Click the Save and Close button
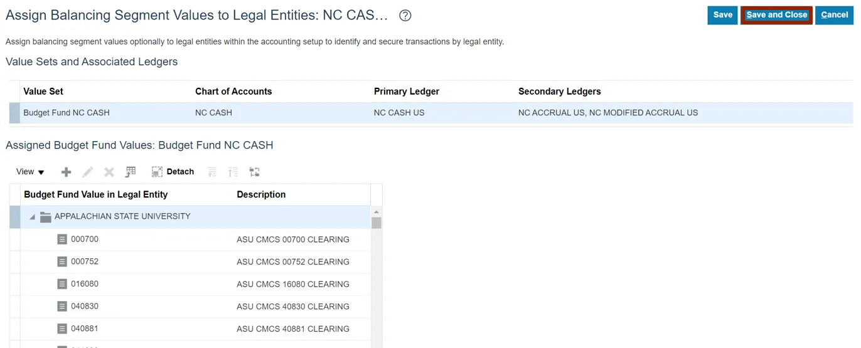Screen dimensions: 861x348 pyautogui.click(x=776, y=15)
